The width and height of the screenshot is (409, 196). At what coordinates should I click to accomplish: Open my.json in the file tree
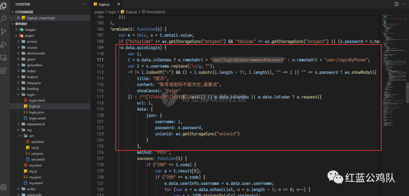click(x=35, y=177)
